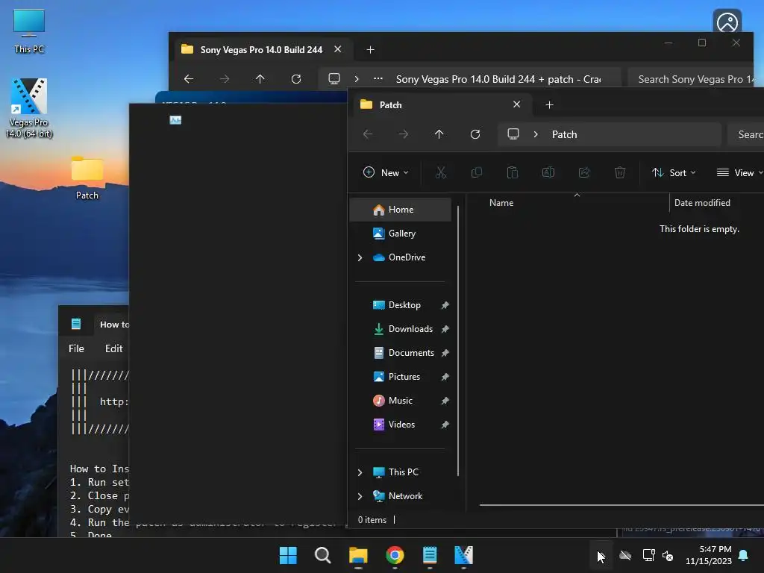Open the Windows Start menu
This screenshot has width=764, height=573.
(288, 555)
